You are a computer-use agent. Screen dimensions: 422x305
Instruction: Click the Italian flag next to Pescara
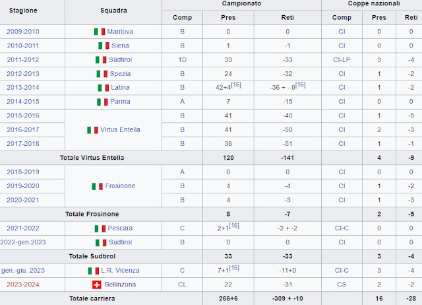tap(100, 228)
